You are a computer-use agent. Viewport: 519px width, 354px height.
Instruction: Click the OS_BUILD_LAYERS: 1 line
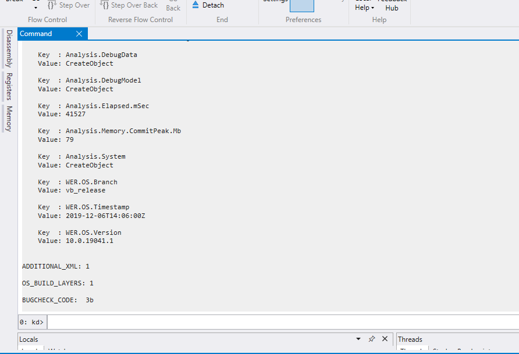point(58,283)
